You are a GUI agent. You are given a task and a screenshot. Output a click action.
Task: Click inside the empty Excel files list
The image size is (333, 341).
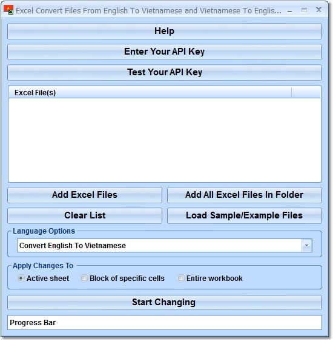[165, 140]
